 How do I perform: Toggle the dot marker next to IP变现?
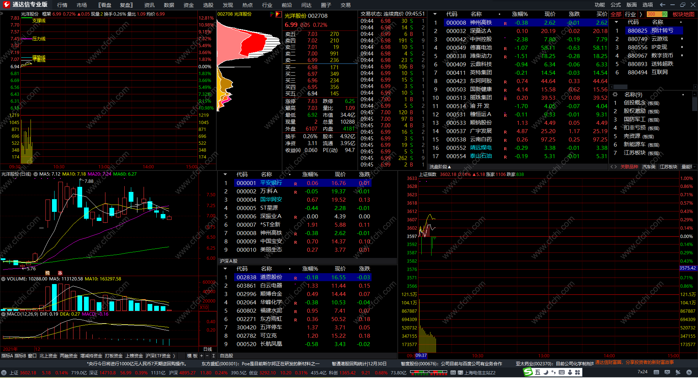click(682, 47)
